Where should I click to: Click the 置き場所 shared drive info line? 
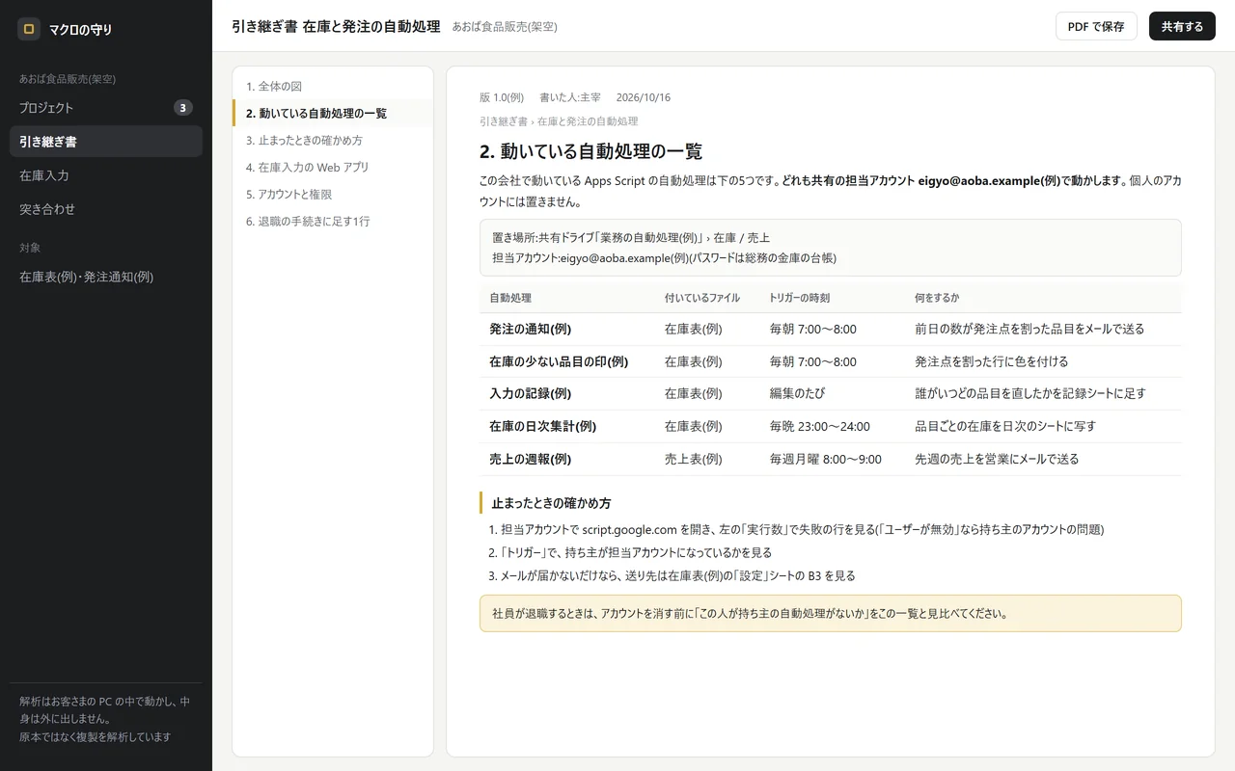coord(631,237)
